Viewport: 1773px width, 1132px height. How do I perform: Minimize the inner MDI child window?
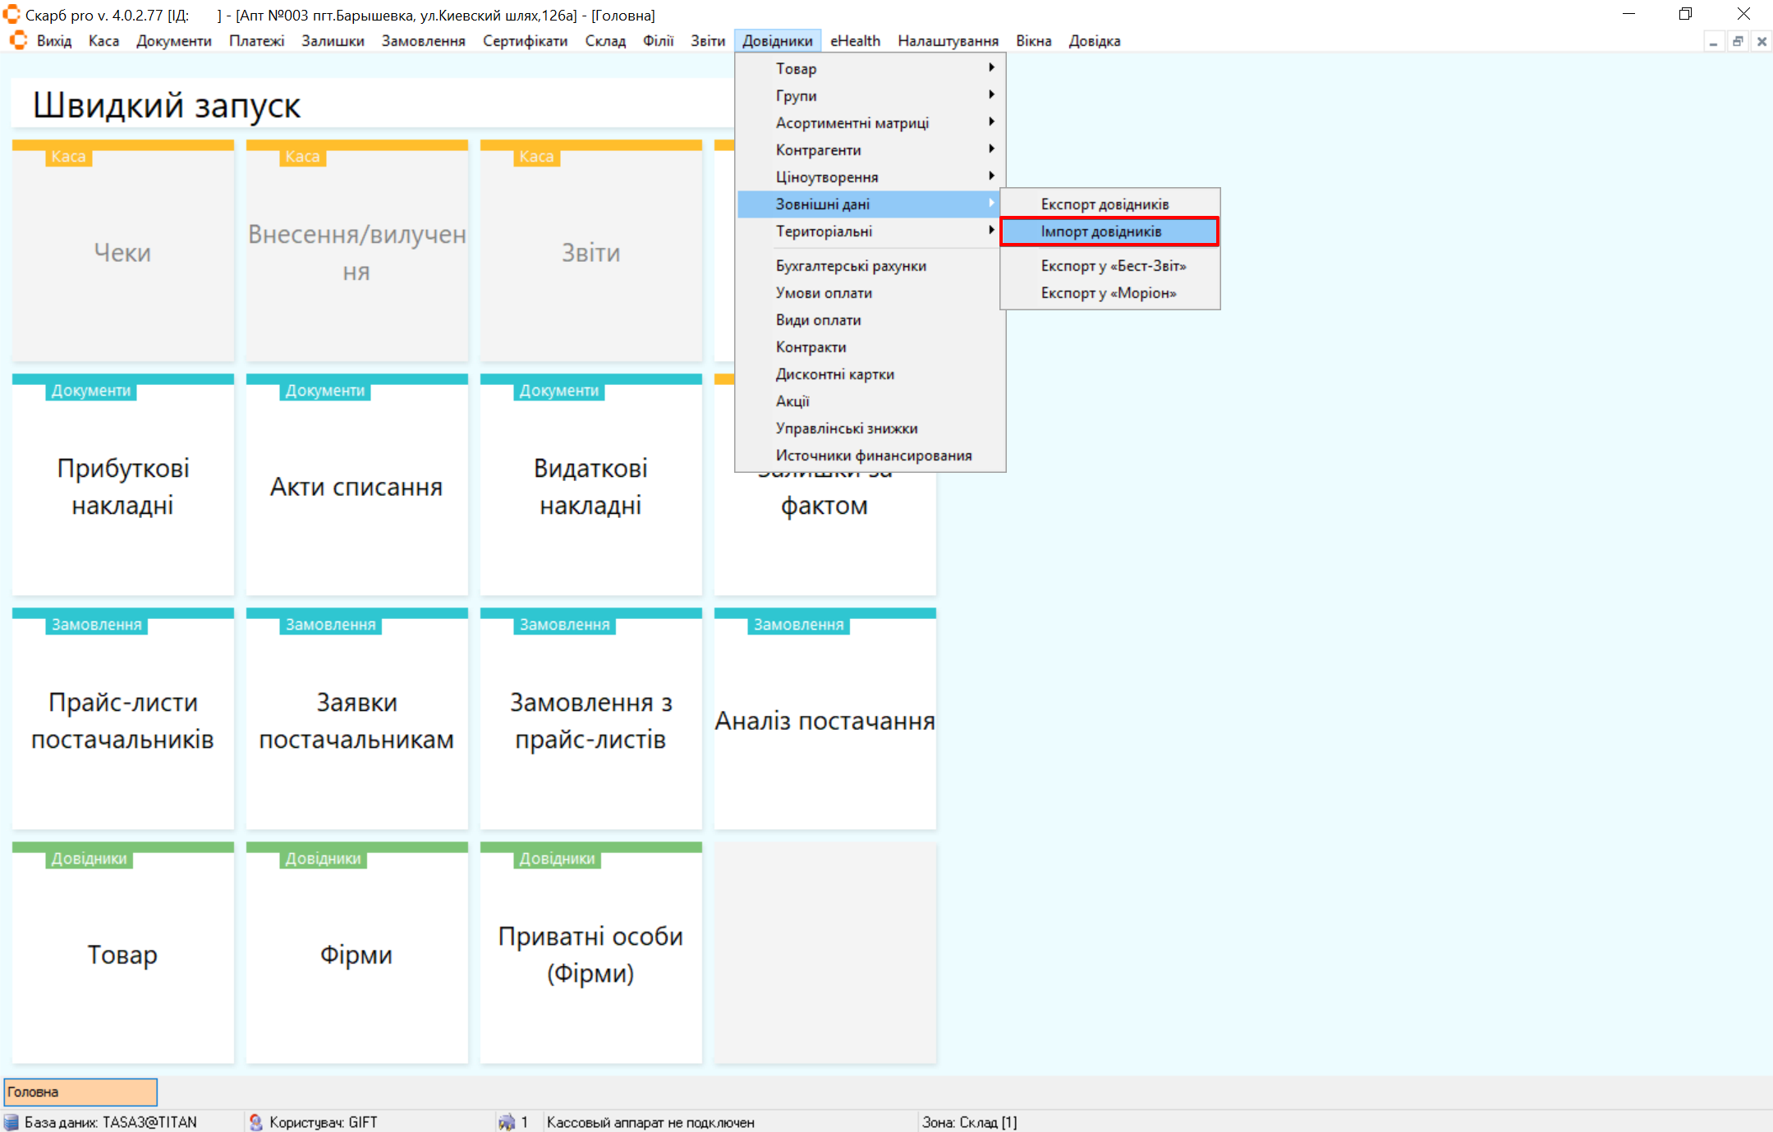pyautogui.click(x=1713, y=42)
